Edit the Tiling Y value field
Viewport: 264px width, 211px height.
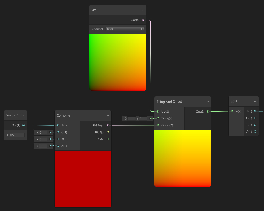[x=143, y=119]
